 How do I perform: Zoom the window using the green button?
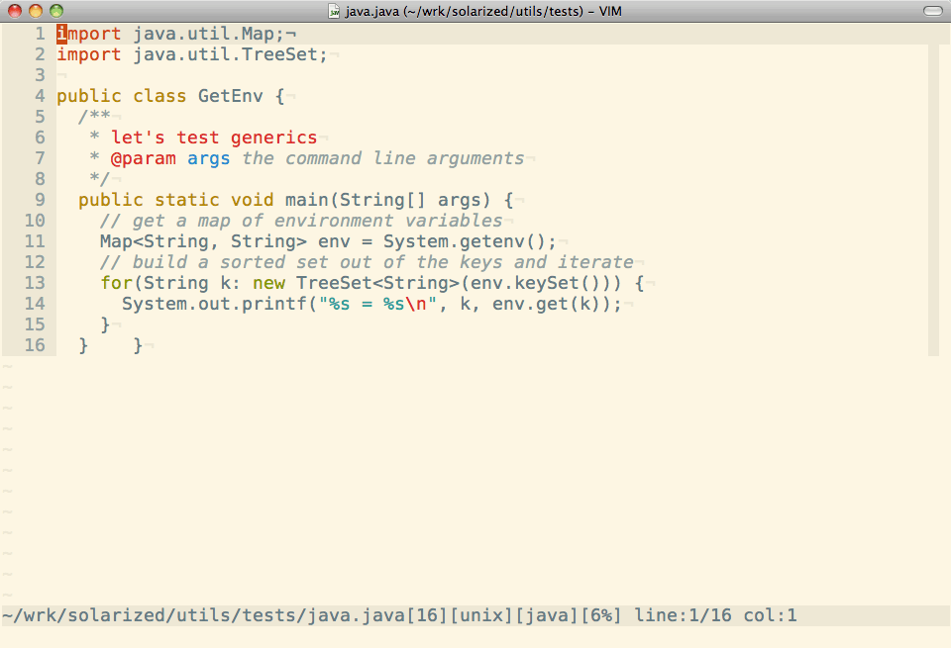[56, 11]
